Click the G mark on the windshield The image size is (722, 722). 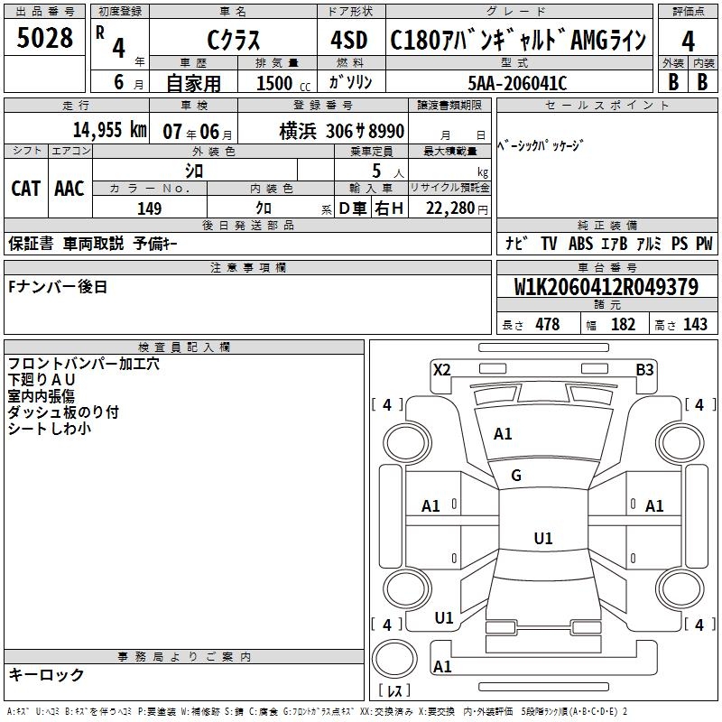516,476
